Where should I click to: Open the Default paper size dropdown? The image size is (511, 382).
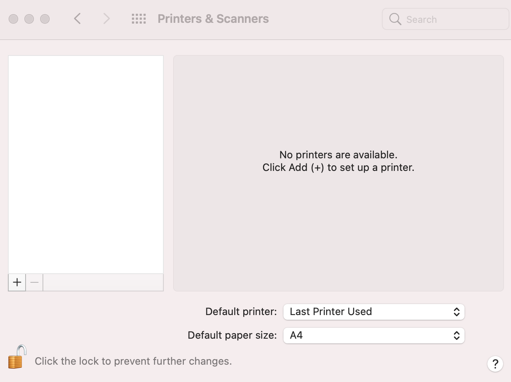point(373,336)
